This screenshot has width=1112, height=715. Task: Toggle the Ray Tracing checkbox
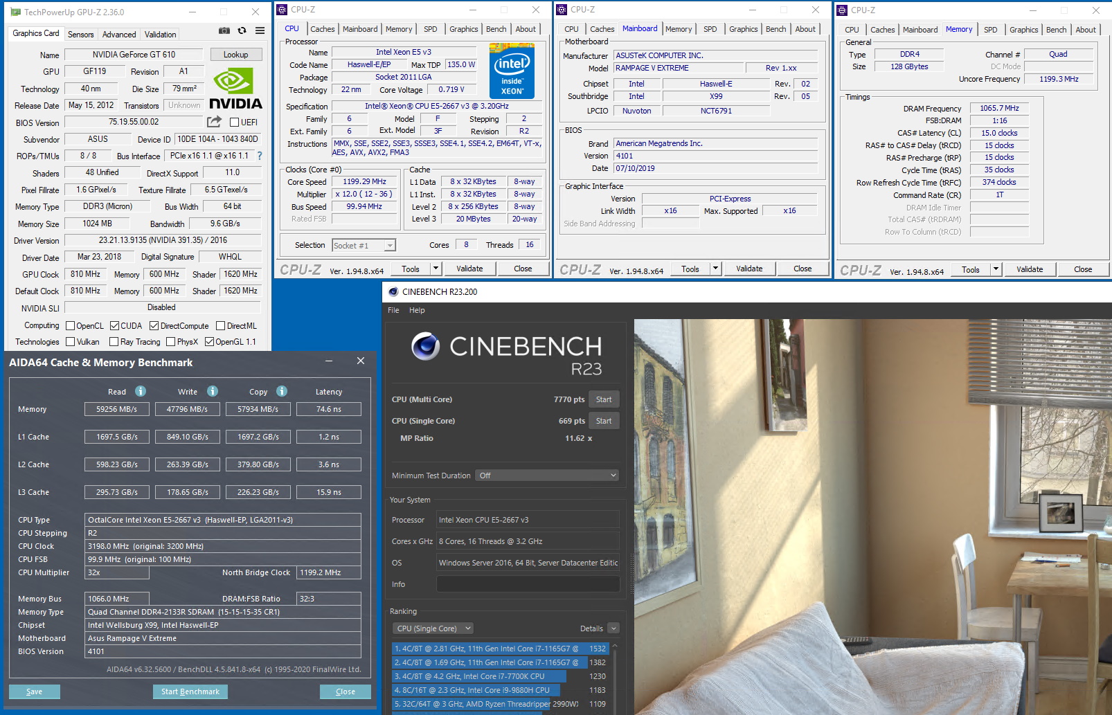pyautogui.click(x=114, y=342)
